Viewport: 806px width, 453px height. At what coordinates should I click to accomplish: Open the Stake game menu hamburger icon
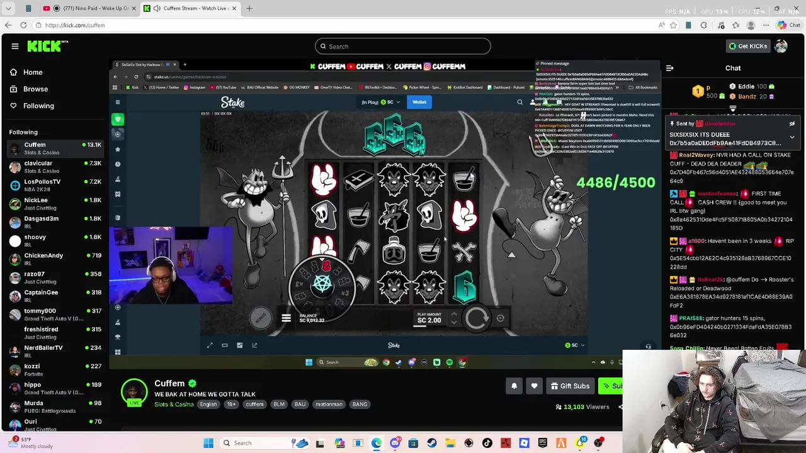286,318
